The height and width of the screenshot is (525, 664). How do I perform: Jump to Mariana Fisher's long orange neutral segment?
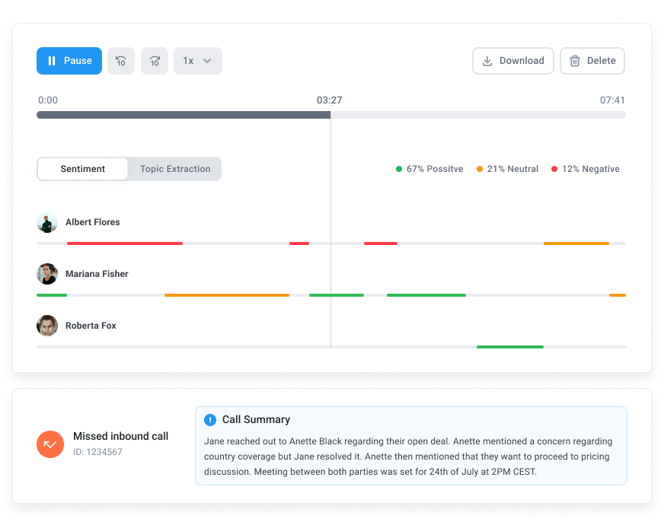click(227, 295)
